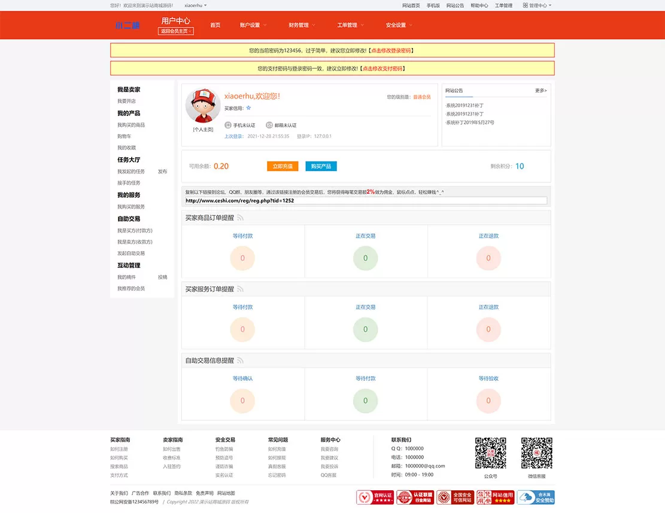Click the 点击修改登录密码 link
The height and width of the screenshot is (513, 665).
click(391, 50)
